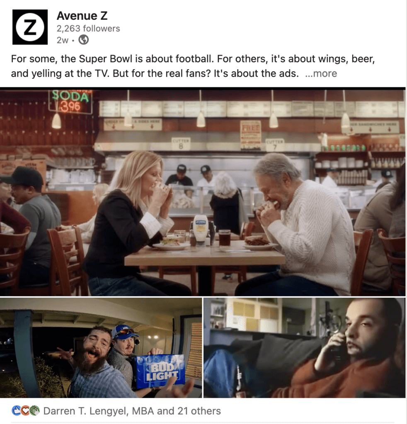Expand the post with ...more

pyautogui.click(x=321, y=73)
